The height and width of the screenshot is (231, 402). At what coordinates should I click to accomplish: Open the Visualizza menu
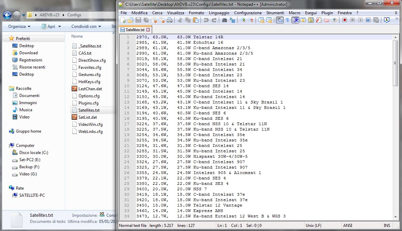(176, 13)
